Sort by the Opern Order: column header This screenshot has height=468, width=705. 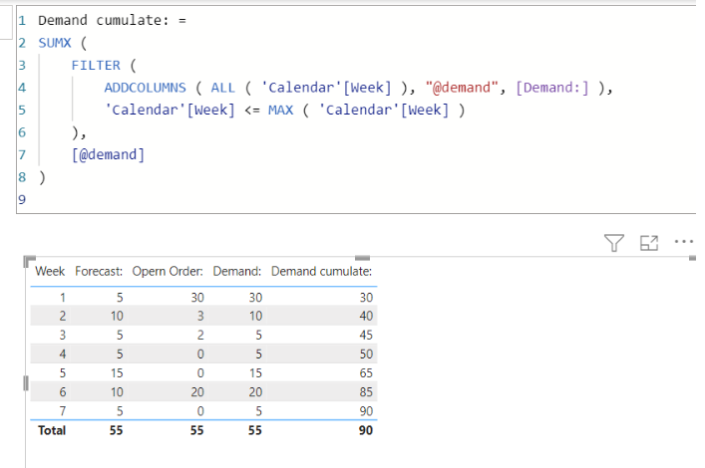pos(168,271)
